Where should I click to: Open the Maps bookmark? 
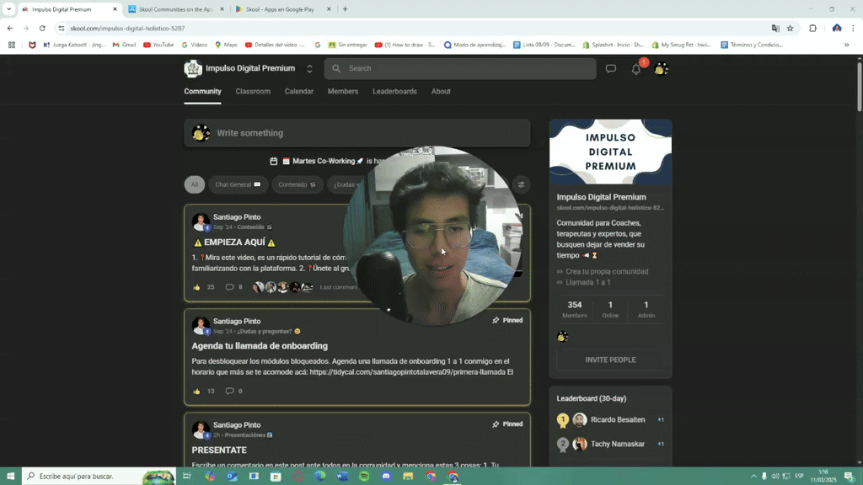tap(226, 45)
